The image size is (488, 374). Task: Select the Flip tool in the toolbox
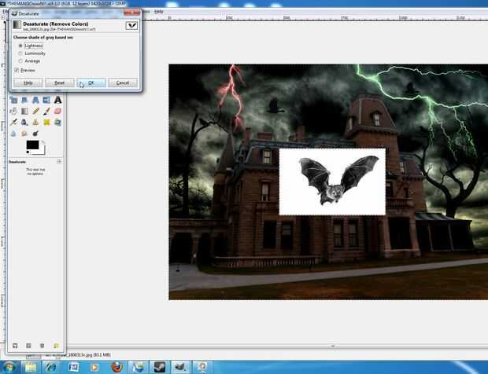[x=46, y=100]
